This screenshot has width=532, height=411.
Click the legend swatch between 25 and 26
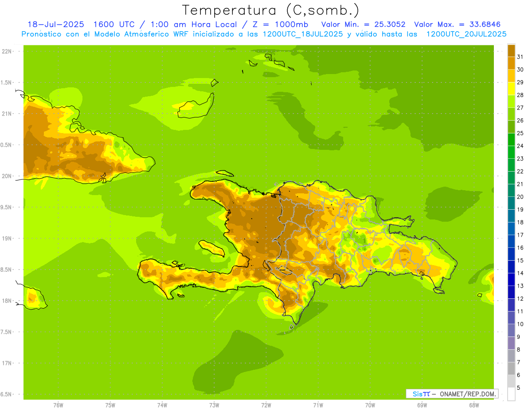click(511, 127)
